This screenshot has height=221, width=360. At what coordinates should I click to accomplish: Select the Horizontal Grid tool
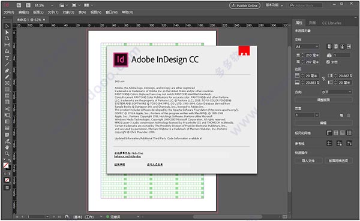7,96
